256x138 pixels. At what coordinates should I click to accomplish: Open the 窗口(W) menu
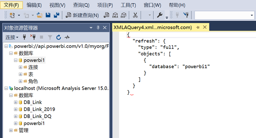pos(152,5)
